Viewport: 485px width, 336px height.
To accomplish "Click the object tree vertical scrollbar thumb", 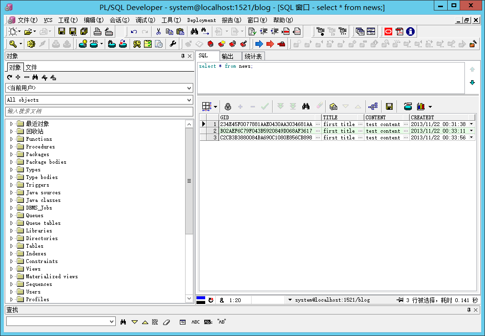I will pos(189,181).
